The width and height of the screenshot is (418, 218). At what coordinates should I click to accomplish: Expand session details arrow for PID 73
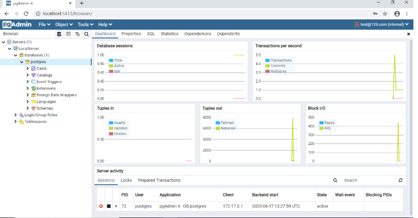(x=116, y=206)
